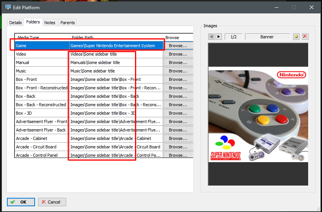Browse for the Box - 3D folder
This screenshot has width=322, height=212.
click(x=178, y=113)
